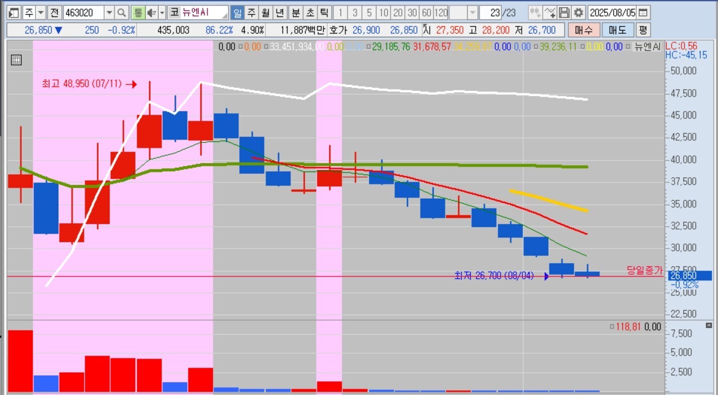Switch to the 주 weekly chart tab
The width and height of the screenshot is (718, 395).
point(252,13)
